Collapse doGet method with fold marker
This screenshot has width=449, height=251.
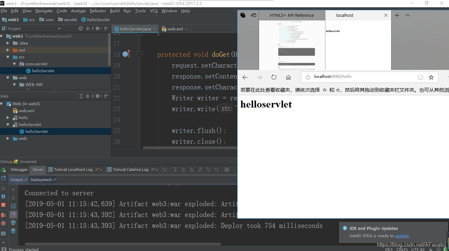point(139,54)
